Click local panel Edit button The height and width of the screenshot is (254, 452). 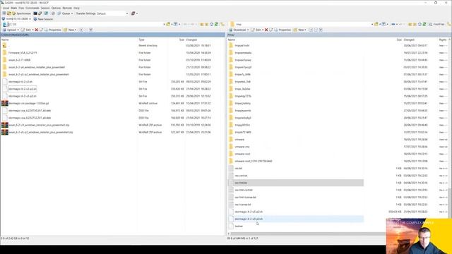pyautogui.click(x=26, y=30)
